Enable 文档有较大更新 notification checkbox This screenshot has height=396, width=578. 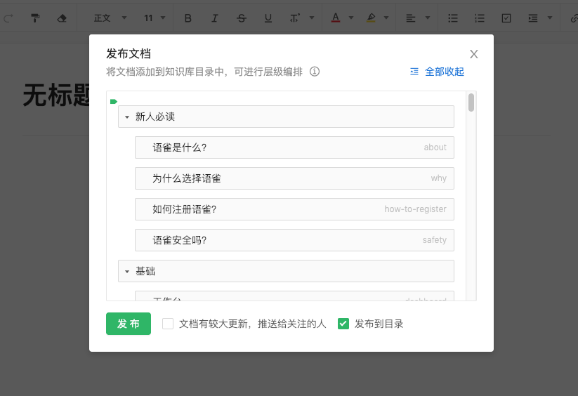168,324
